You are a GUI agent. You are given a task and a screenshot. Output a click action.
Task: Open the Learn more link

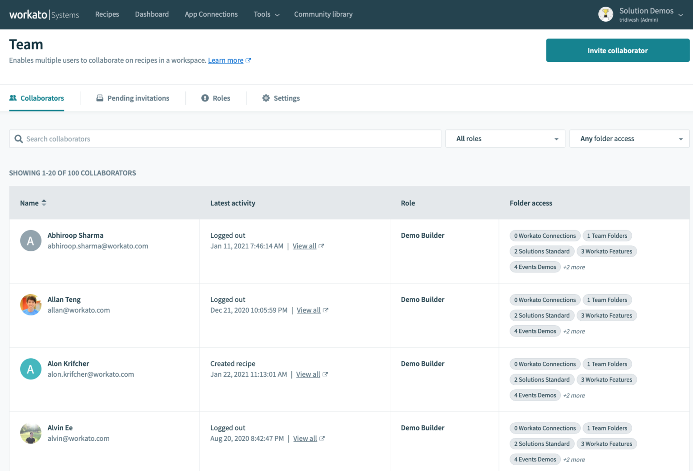[226, 60]
